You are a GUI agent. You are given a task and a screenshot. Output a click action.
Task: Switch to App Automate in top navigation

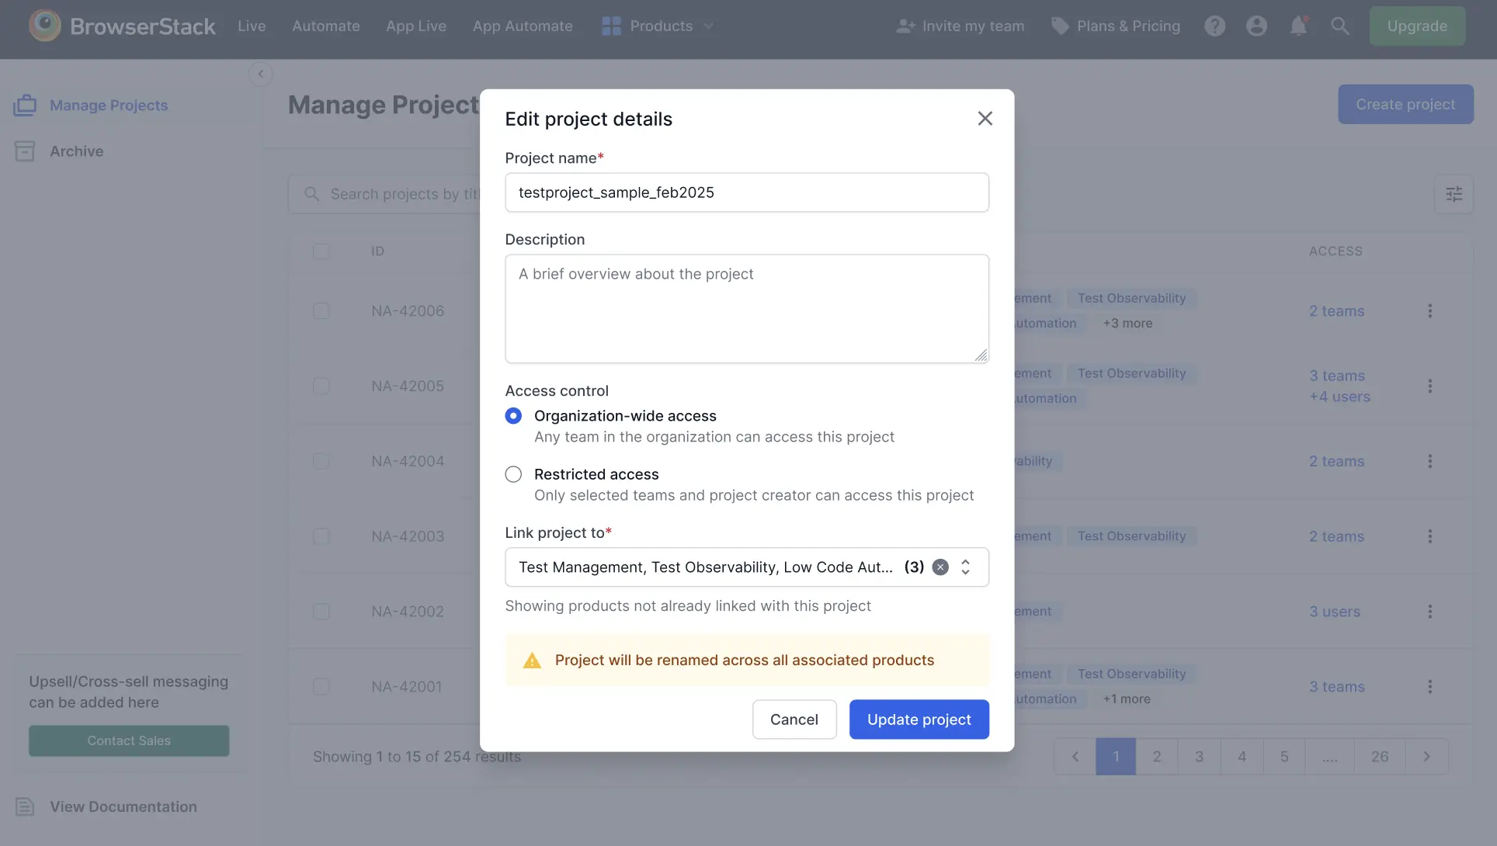coord(523,26)
